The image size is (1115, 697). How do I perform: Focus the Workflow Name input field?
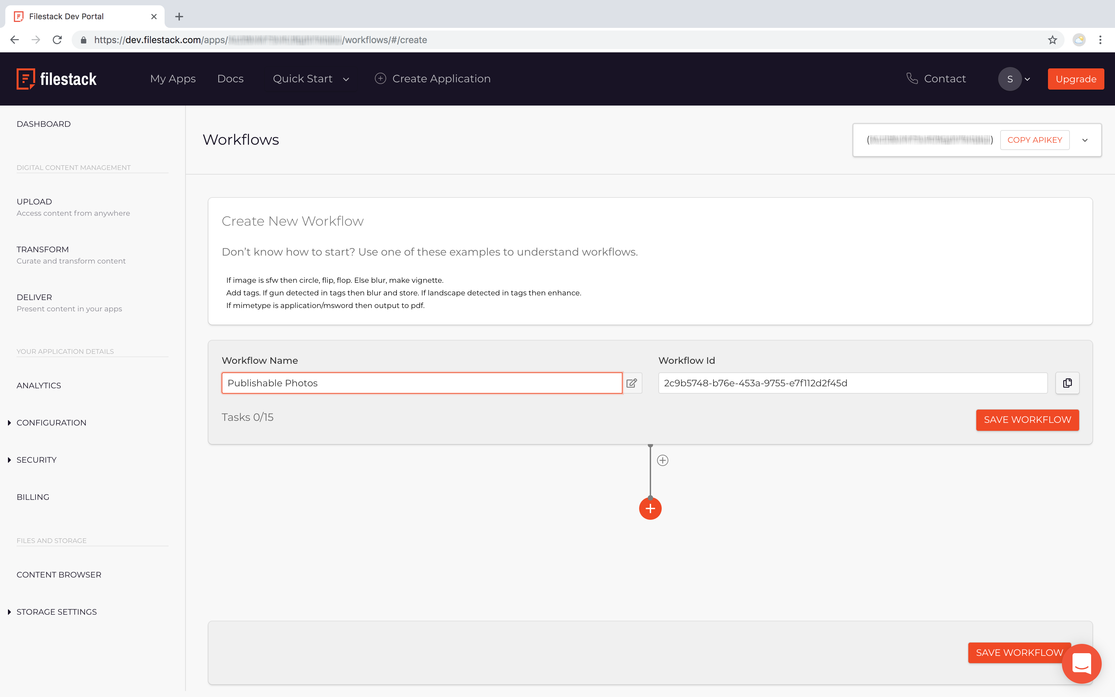[421, 383]
